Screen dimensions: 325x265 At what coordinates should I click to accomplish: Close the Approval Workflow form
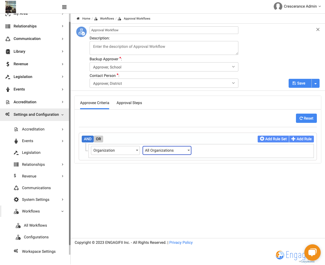click(x=318, y=29)
